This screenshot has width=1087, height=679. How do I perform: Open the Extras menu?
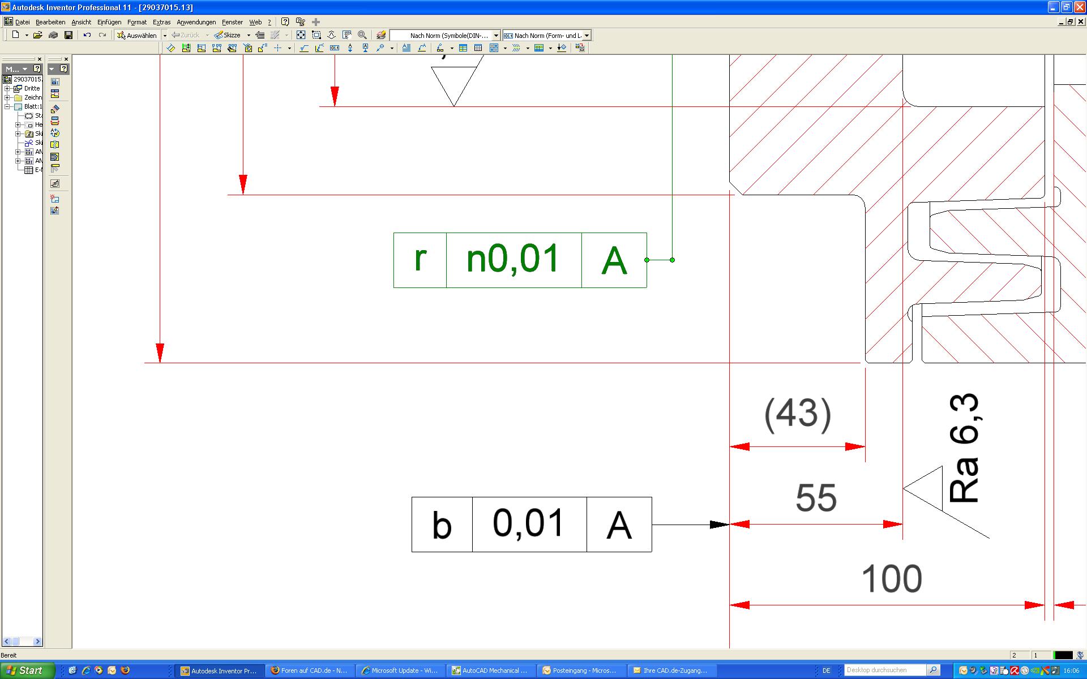click(161, 22)
